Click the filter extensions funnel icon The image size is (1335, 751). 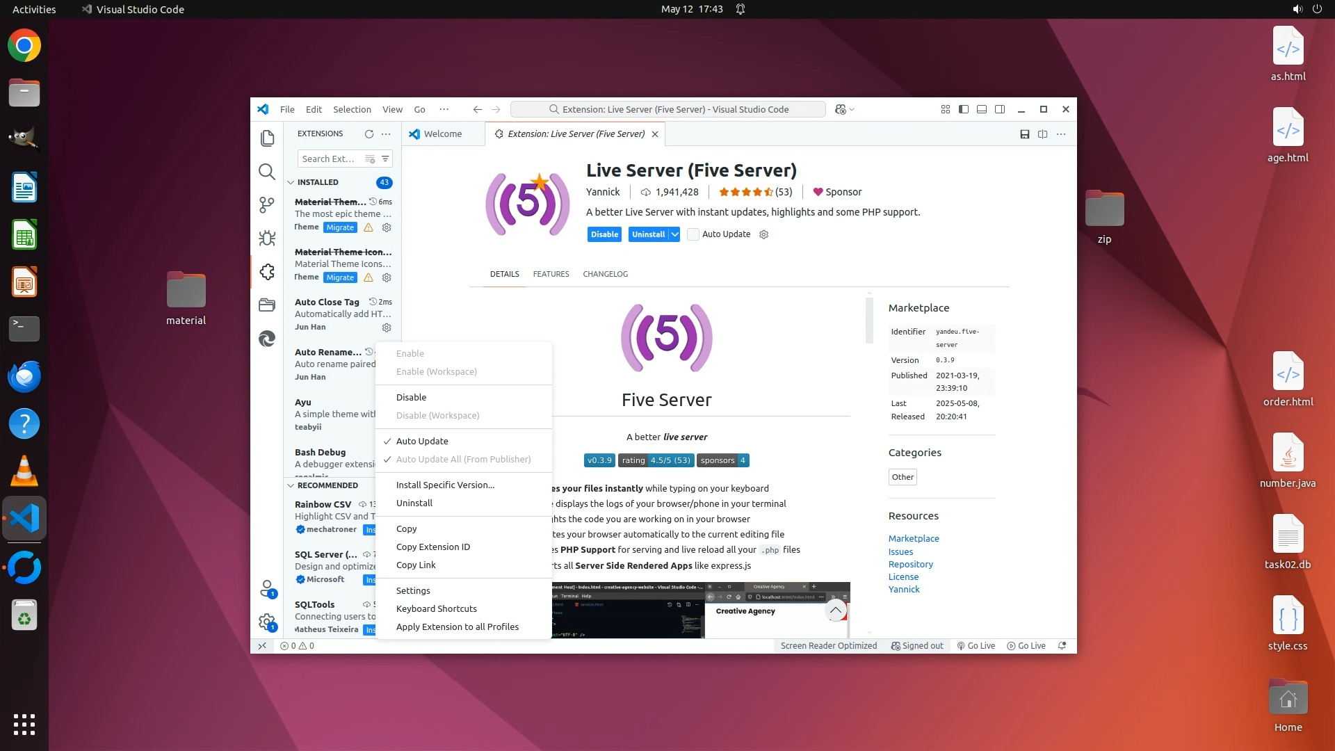coord(385,159)
